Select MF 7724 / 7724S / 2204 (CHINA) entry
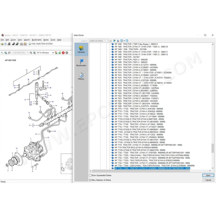 [155, 166]
